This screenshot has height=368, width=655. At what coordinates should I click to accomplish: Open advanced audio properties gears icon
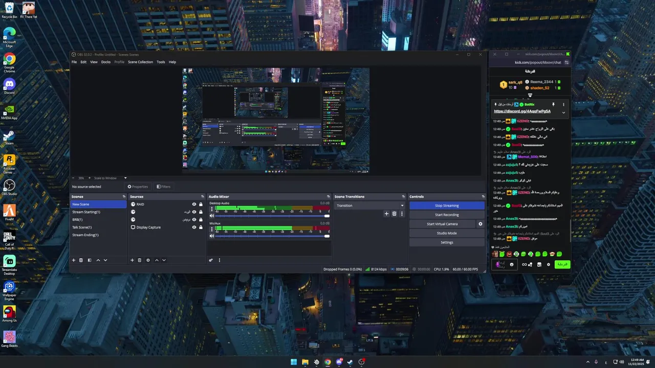click(x=211, y=260)
